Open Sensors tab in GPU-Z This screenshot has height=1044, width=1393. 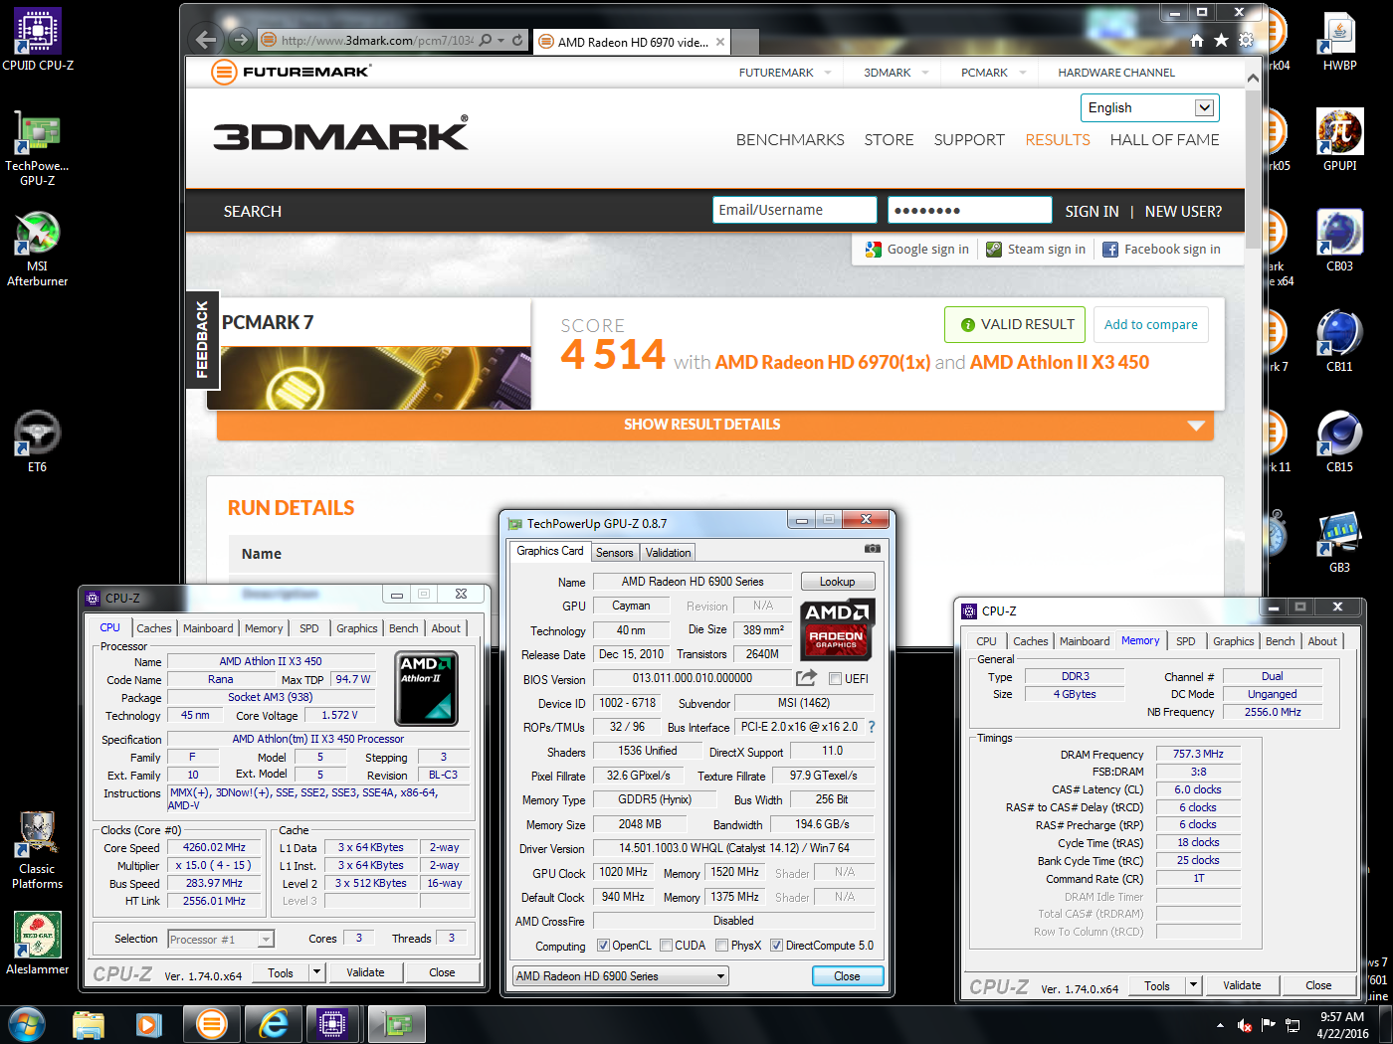point(614,553)
